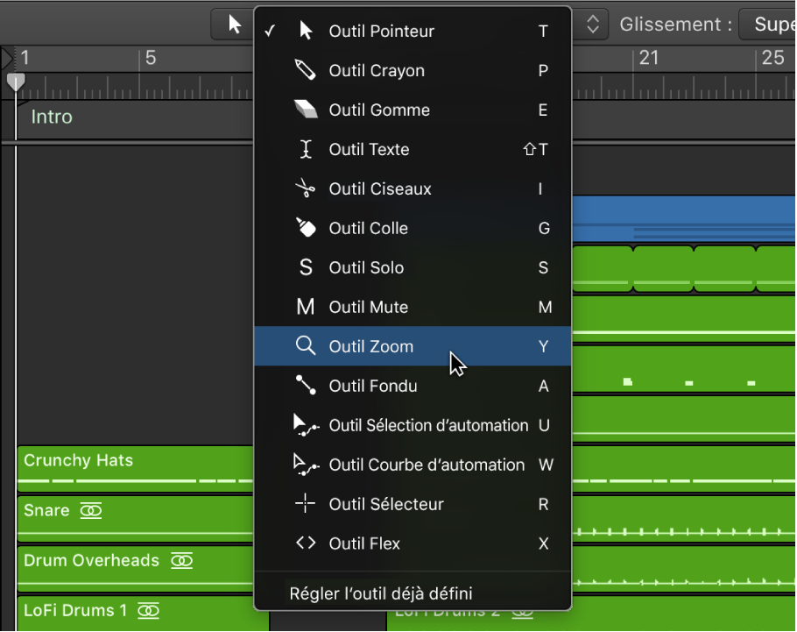The width and height of the screenshot is (797, 632).
Task: Select the Outil Courbe d'automation icon
Action: (x=306, y=464)
